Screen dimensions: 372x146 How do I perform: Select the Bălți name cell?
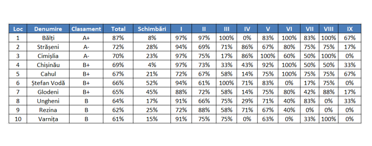coord(48,38)
